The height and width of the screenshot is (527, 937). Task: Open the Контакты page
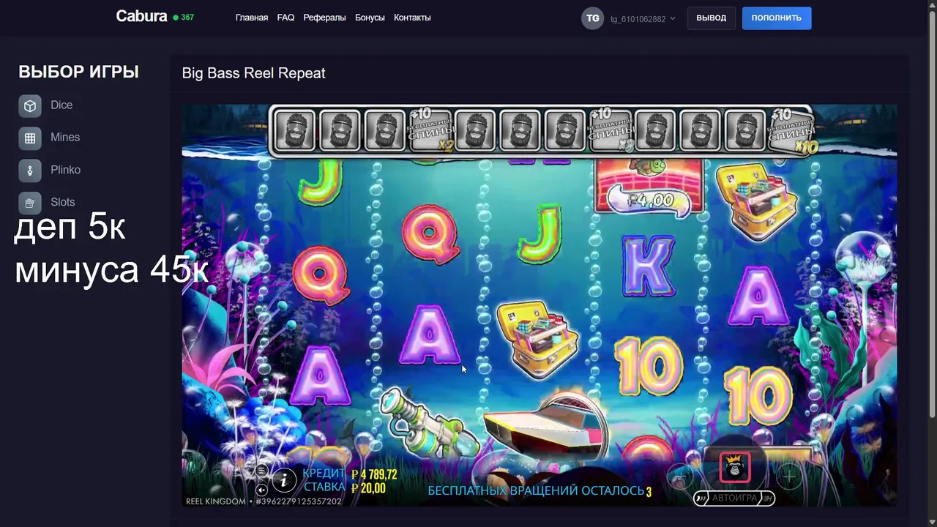412,18
